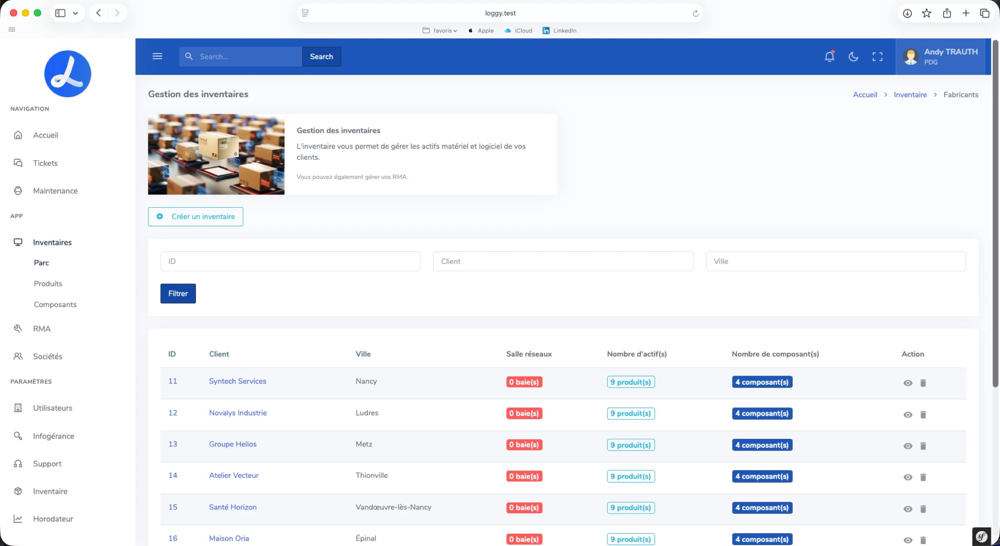Click the page vertical scrollbar

pyautogui.click(x=995, y=213)
